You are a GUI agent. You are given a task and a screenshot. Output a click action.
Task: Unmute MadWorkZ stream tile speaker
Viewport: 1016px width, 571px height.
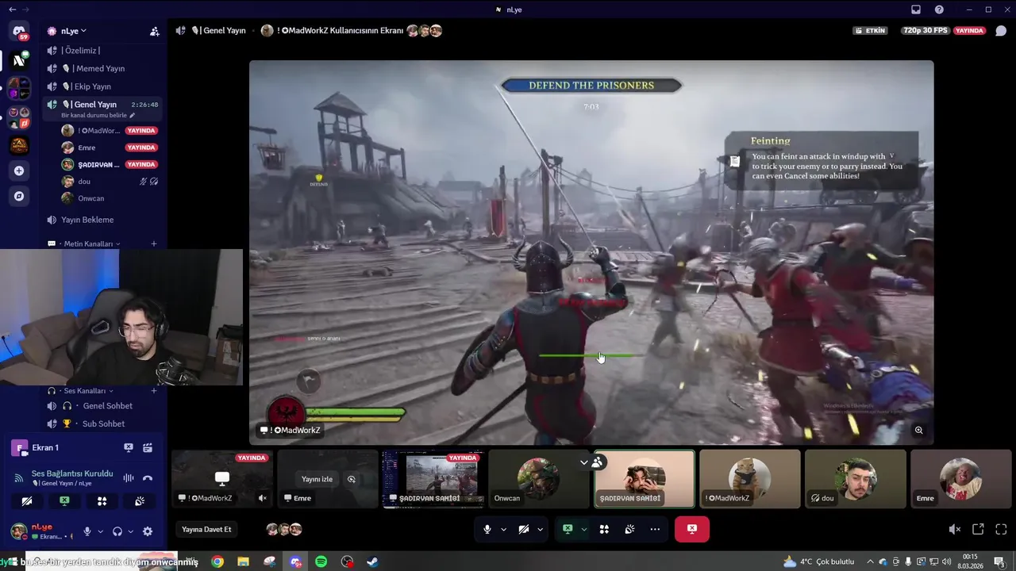[263, 498]
